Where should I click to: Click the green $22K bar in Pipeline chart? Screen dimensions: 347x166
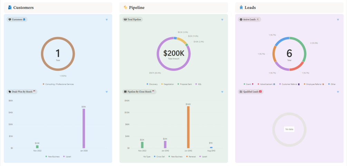[x=142, y=145]
